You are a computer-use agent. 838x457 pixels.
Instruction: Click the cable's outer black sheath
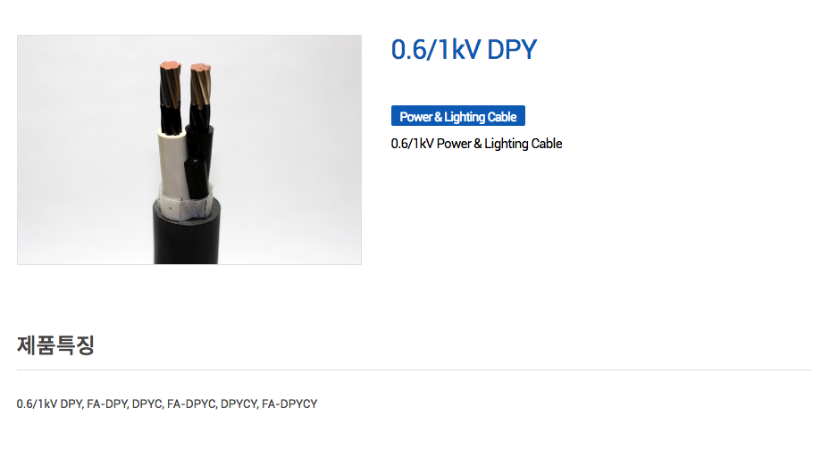click(x=187, y=237)
